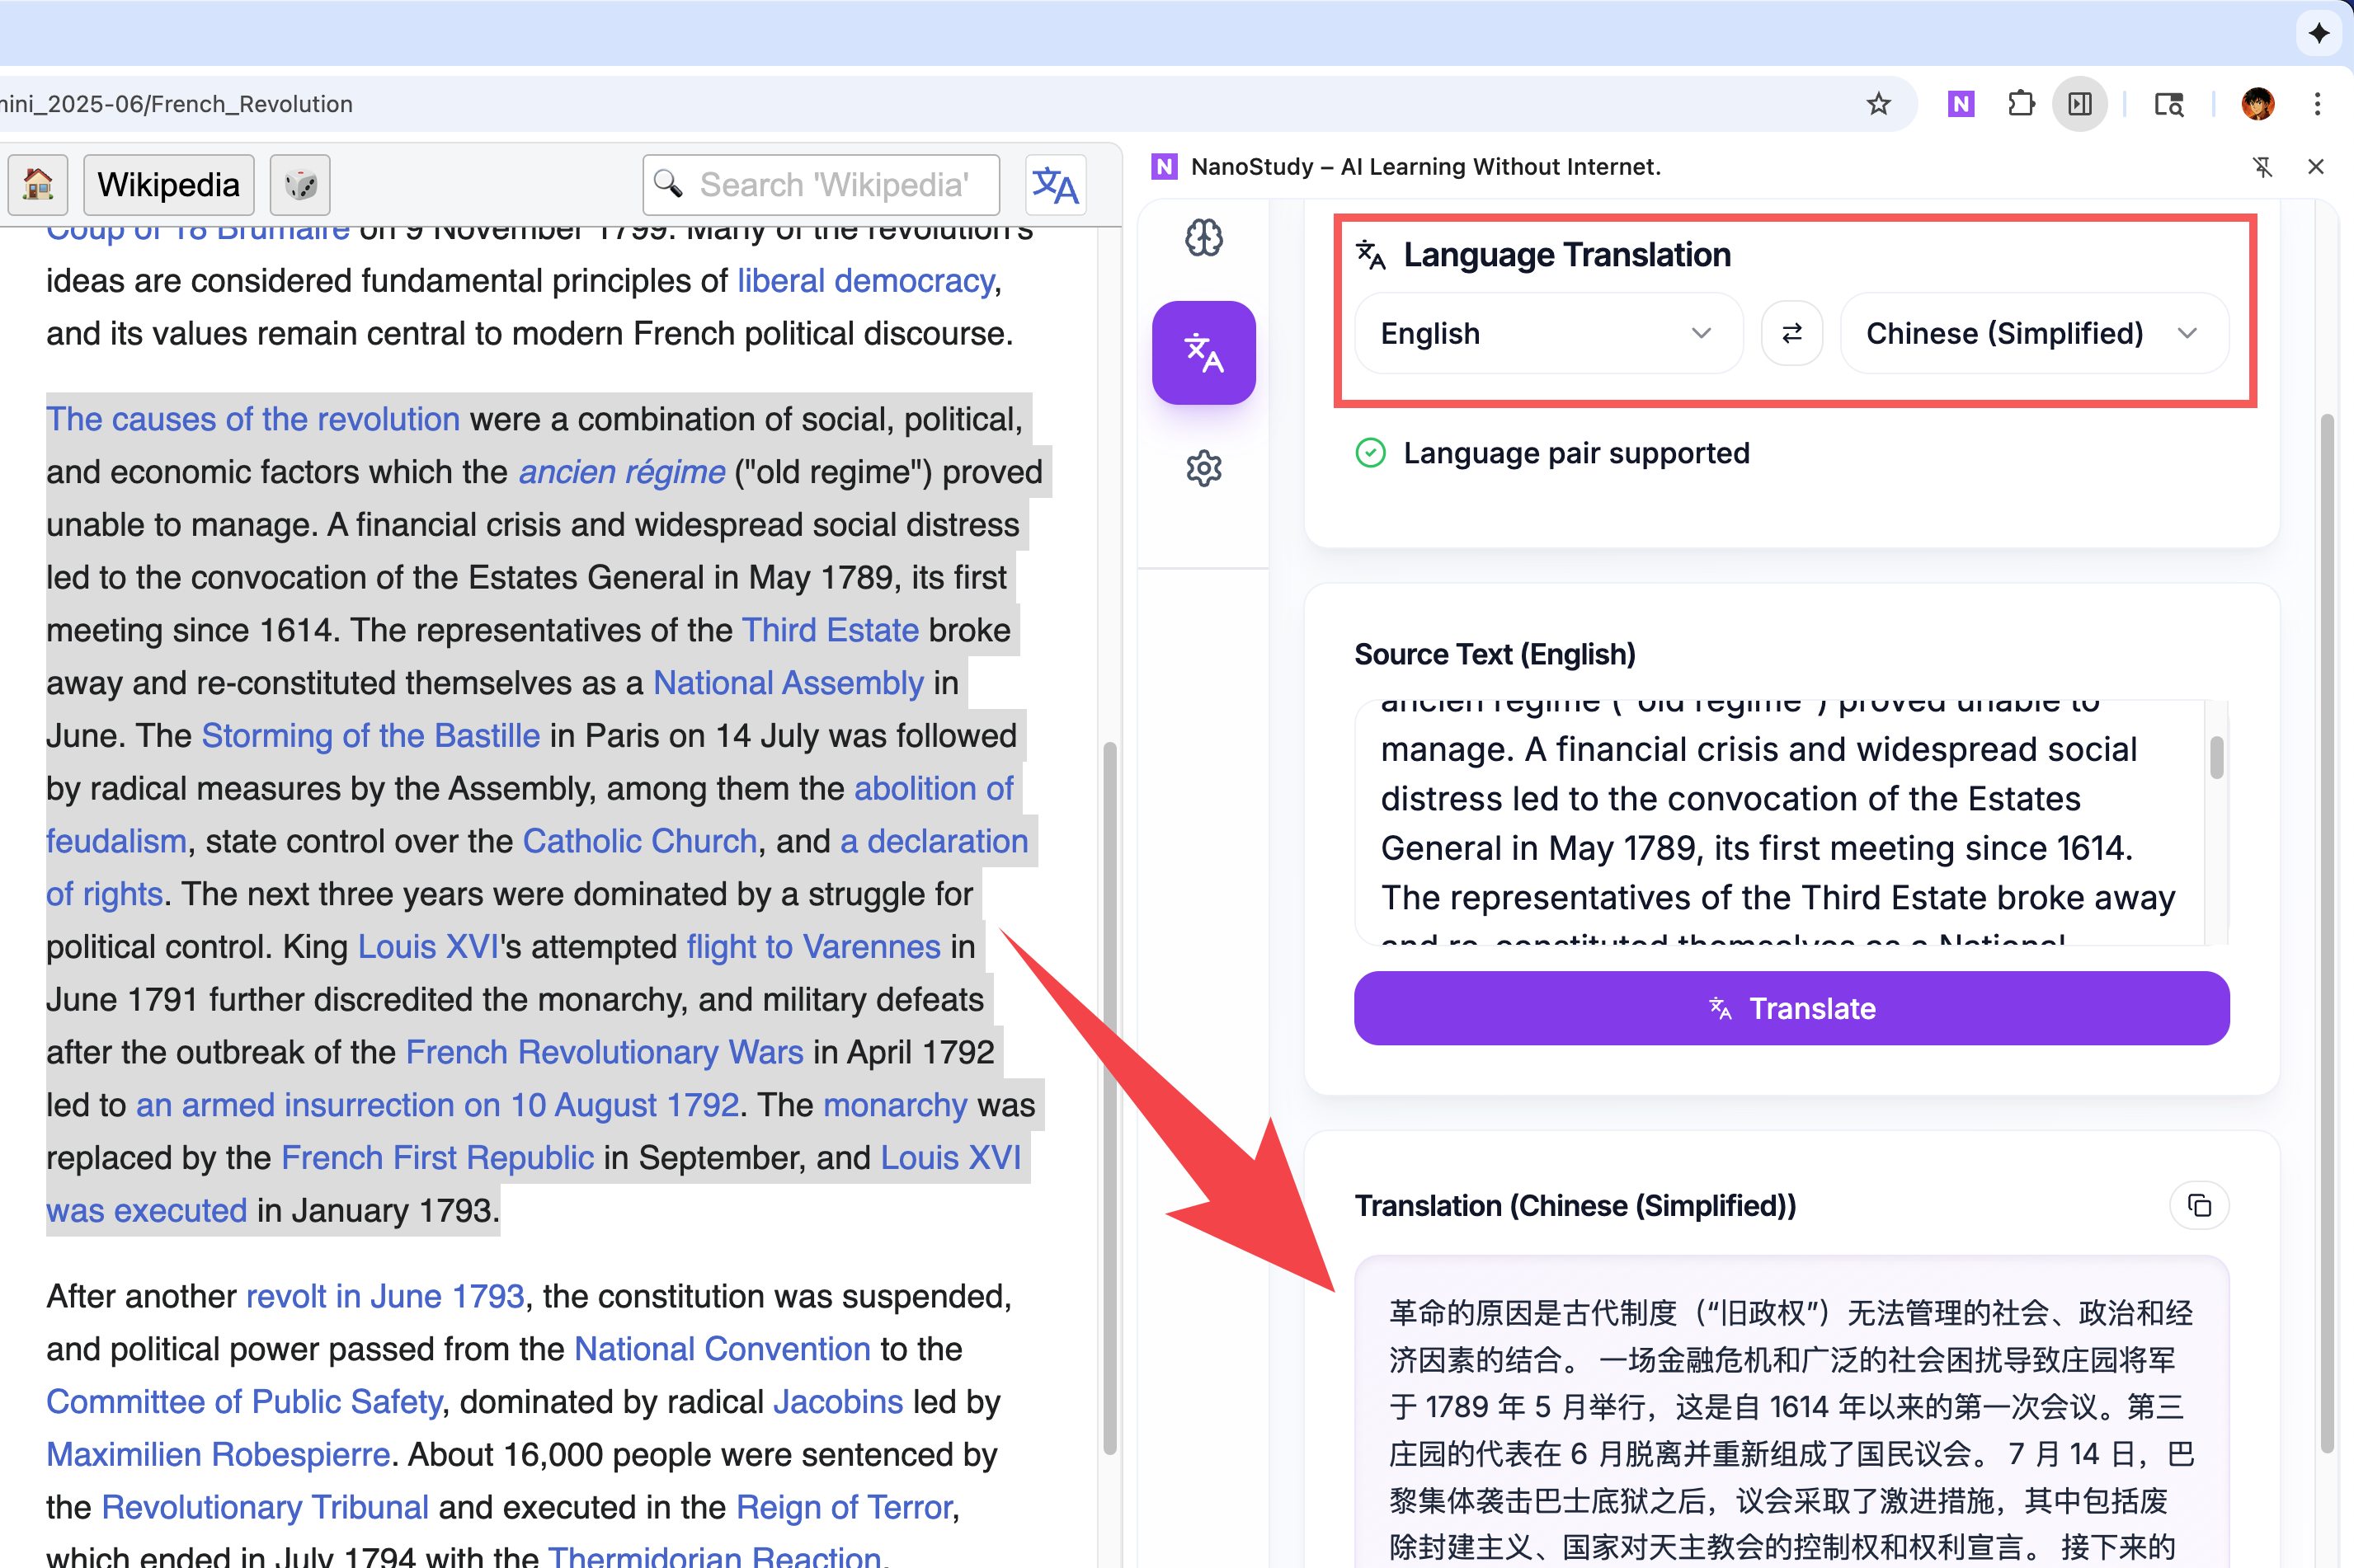Copy the Chinese translation output
Image resolution: width=2354 pixels, height=1568 pixels.
pyautogui.click(x=2199, y=1206)
